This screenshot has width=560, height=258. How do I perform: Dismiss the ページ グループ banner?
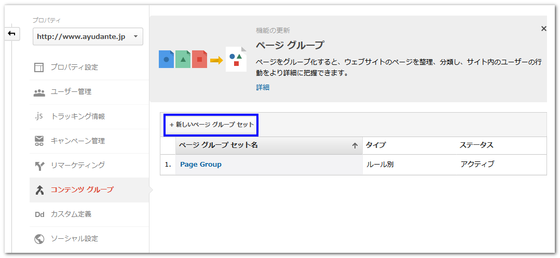click(543, 29)
